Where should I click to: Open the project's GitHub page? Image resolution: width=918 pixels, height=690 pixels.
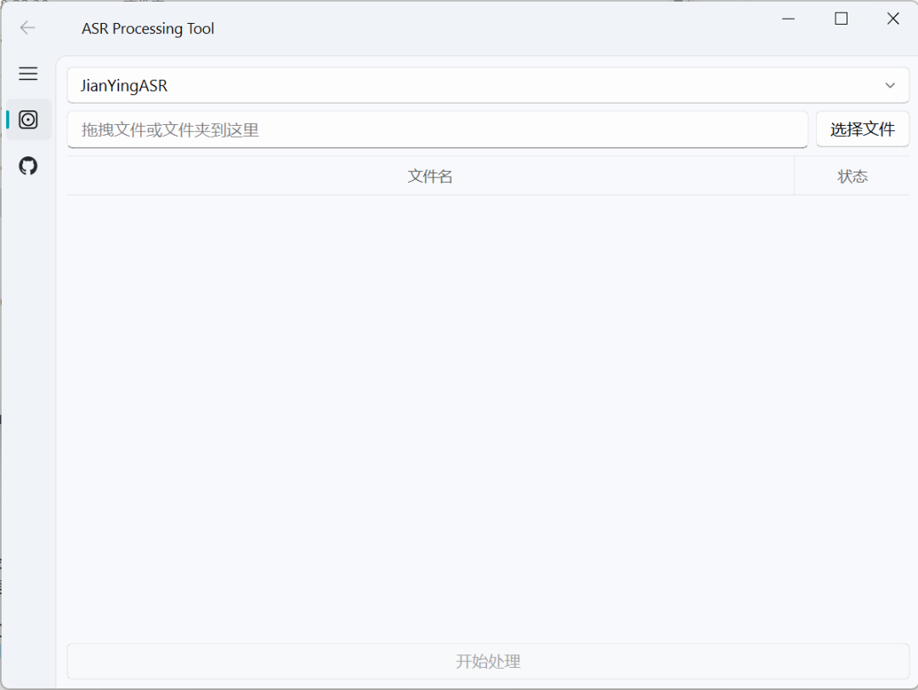pos(27,167)
